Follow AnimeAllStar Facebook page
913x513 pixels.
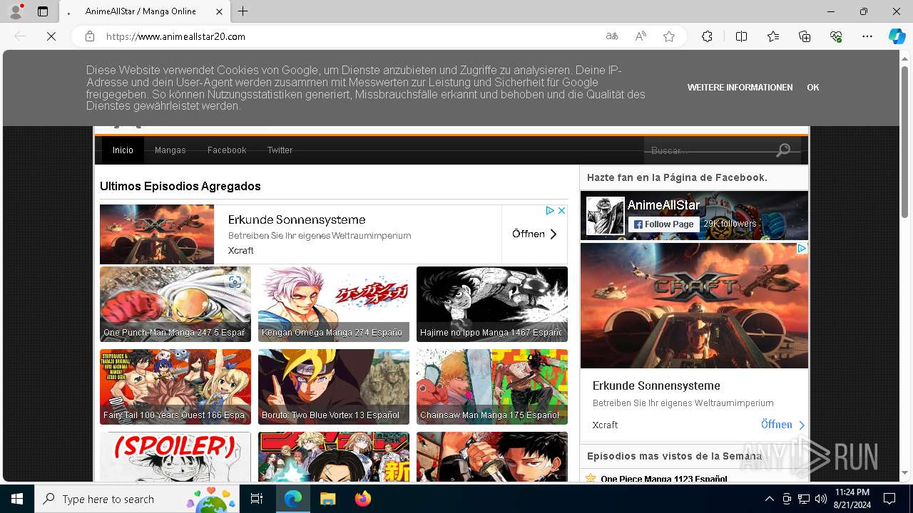coord(663,224)
